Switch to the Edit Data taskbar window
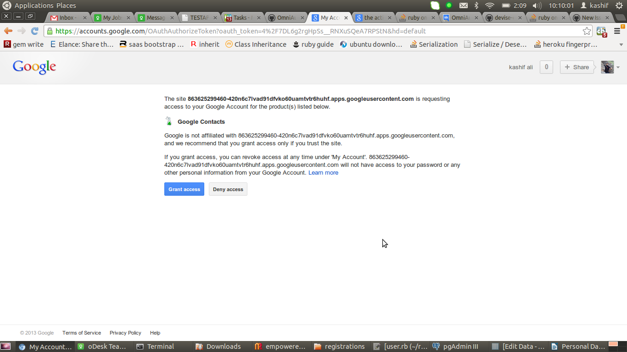The width and height of the screenshot is (627, 352). click(519, 346)
